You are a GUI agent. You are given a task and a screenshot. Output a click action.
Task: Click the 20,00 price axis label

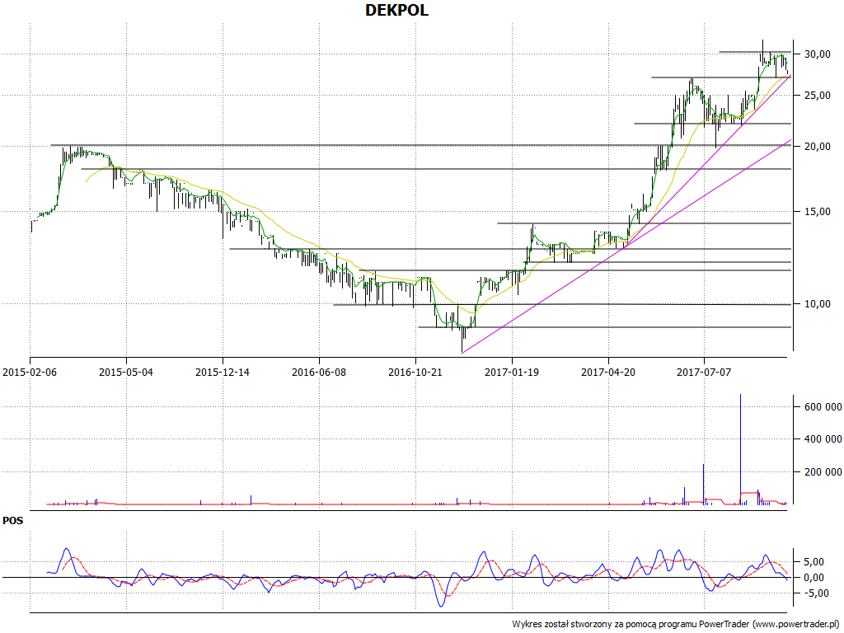click(817, 147)
